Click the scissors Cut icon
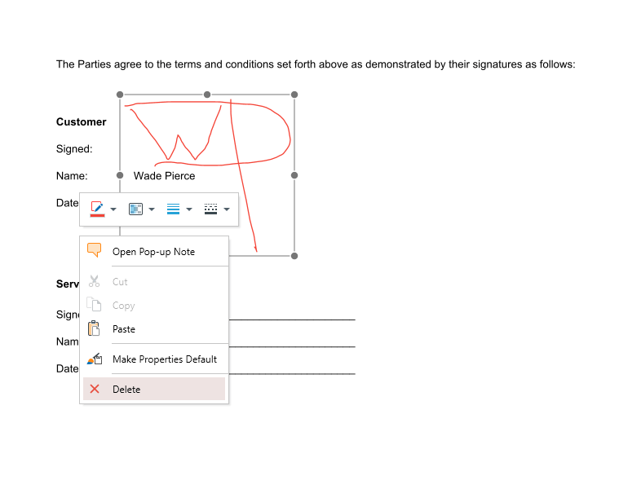The image size is (641, 489). [95, 281]
